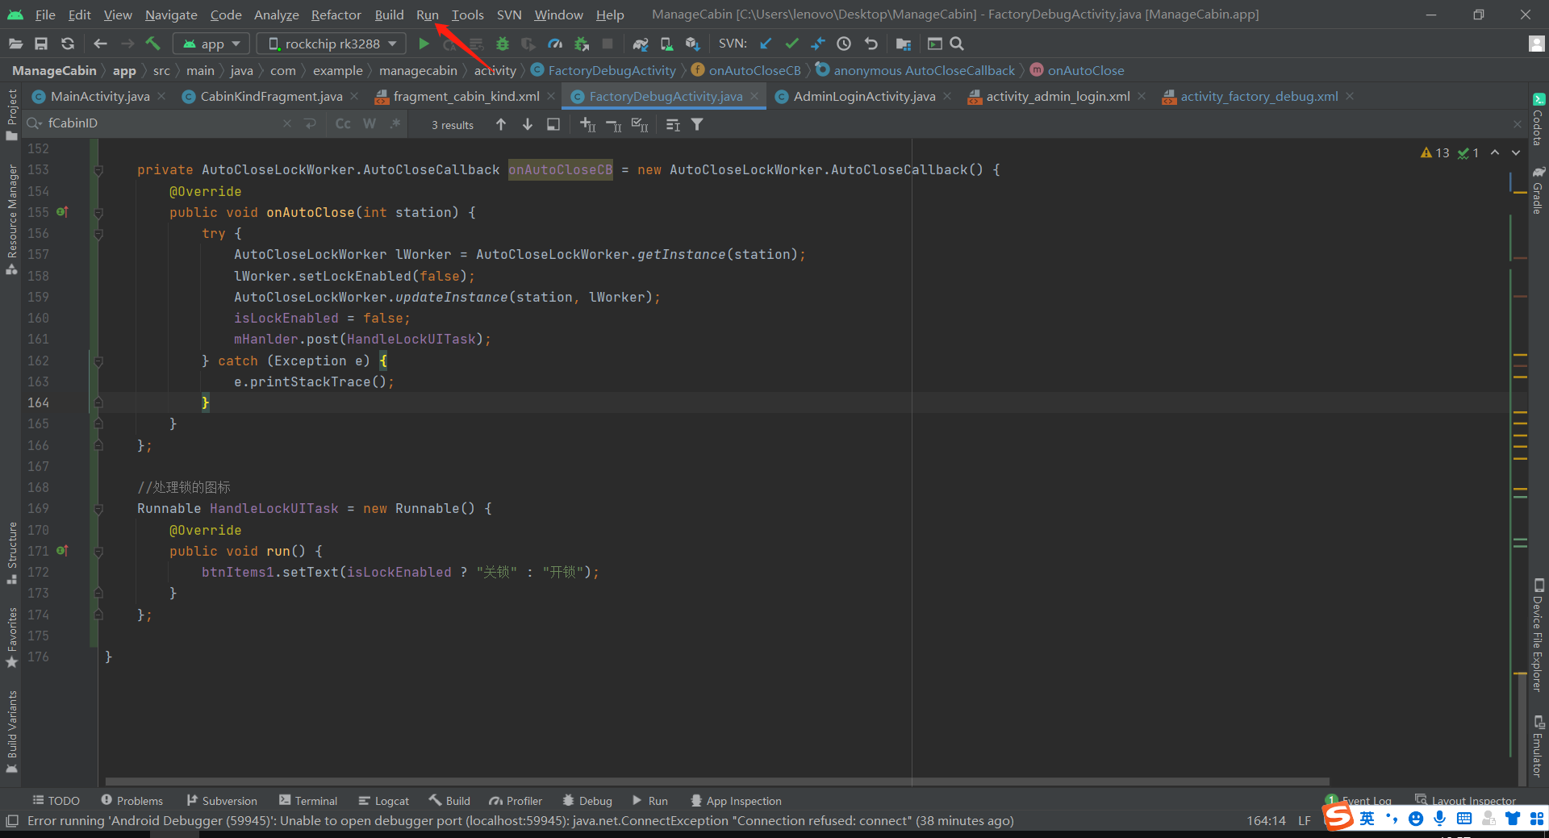Open the file folder icon in toolbar
Screen dimensions: 1549x838
(x=15, y=44)
